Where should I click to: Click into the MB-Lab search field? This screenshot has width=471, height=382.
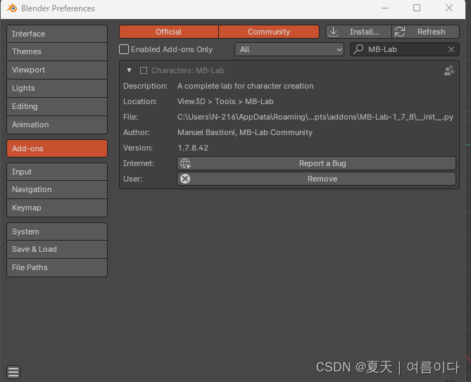(404, 49)
